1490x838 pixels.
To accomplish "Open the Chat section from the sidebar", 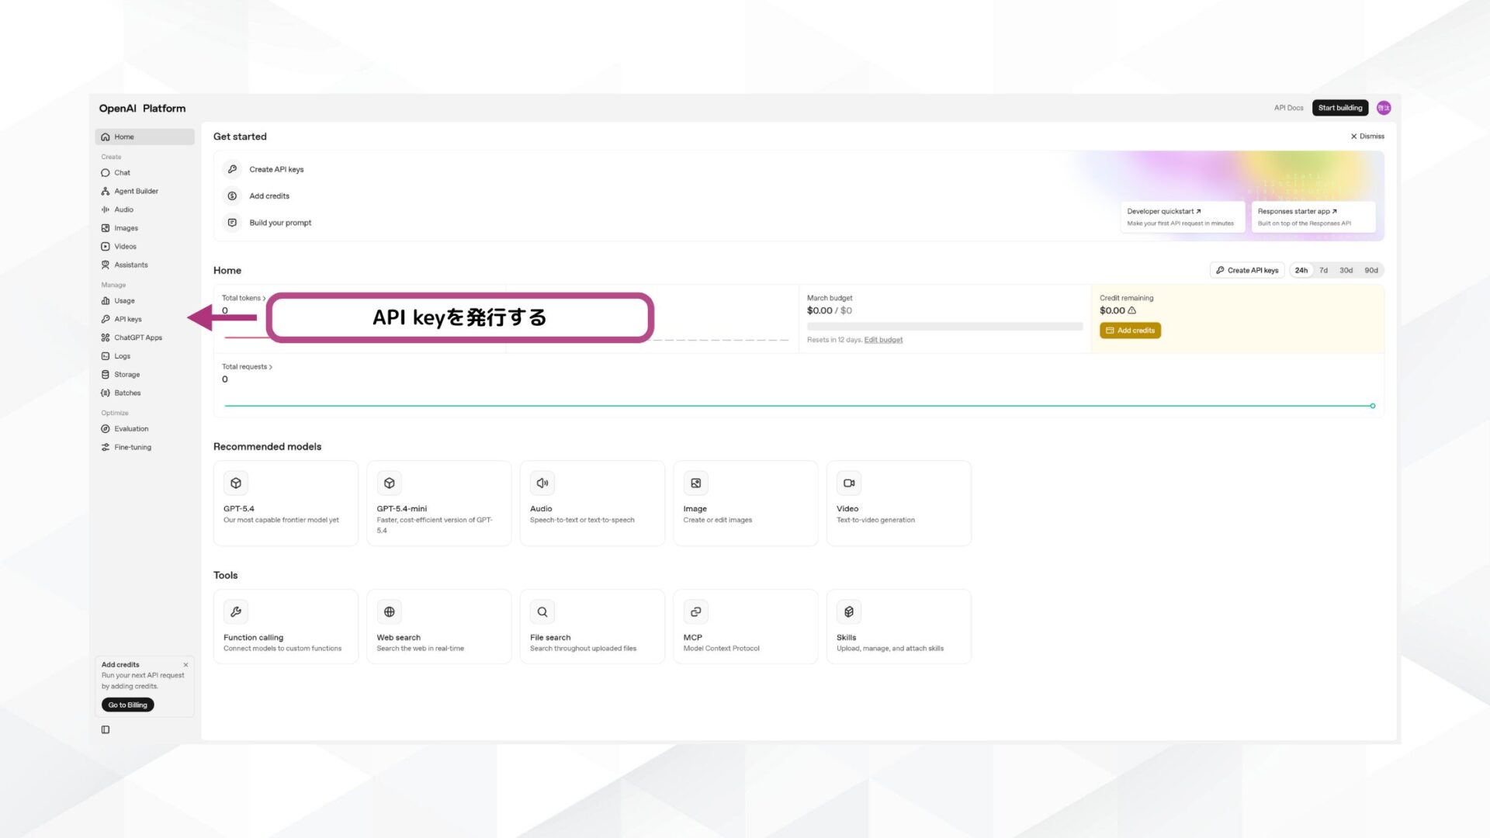I will click(122, 172).
